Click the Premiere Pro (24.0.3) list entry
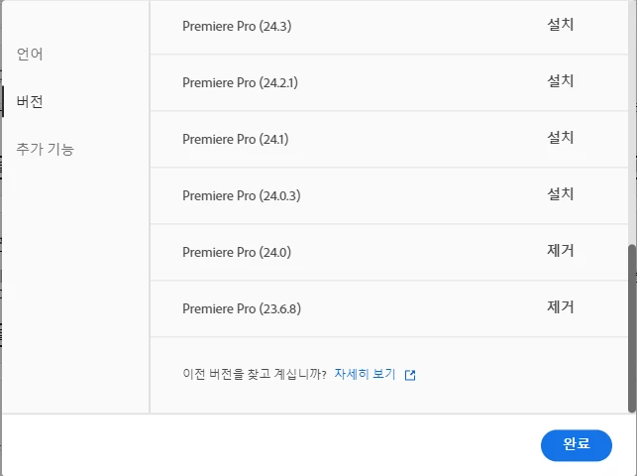 241,195
